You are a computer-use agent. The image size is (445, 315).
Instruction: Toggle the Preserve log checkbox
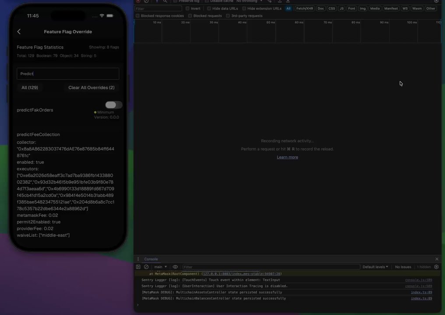pyautogui.click(x=175, y=1)
